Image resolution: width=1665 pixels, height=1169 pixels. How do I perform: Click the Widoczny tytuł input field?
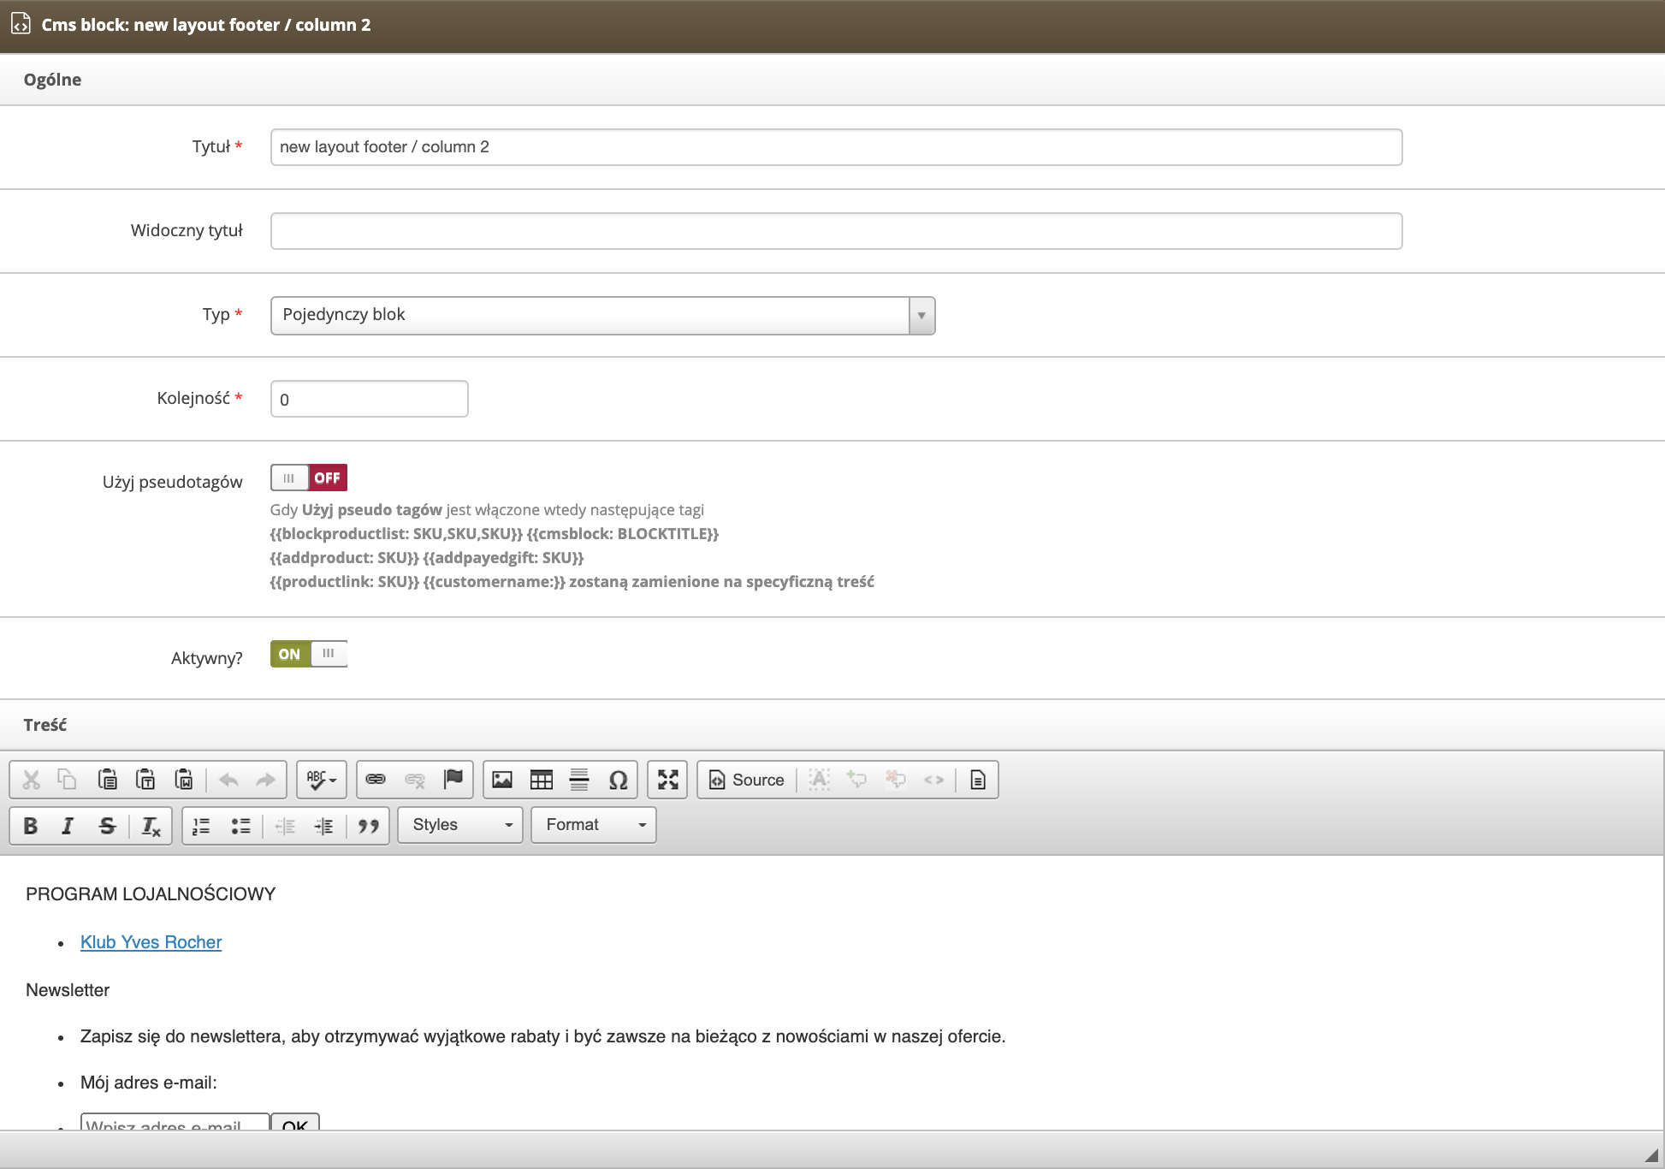836,231
